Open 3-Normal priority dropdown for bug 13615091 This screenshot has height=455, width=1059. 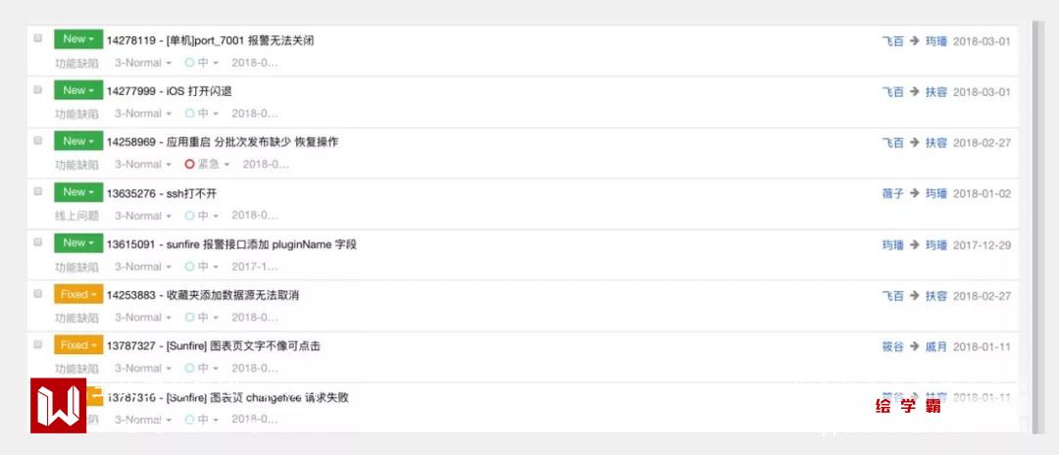pyautogui.click(x=142, y=267)
